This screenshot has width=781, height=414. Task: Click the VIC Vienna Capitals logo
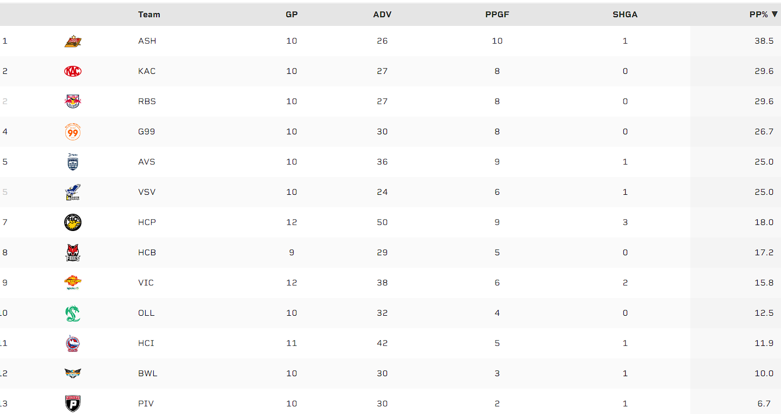click(x=73, y=283)
